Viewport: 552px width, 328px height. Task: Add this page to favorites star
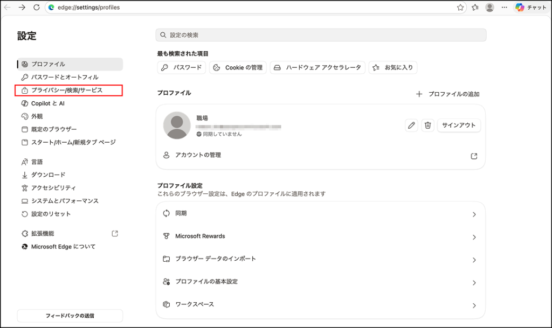[x=460, y=8]
